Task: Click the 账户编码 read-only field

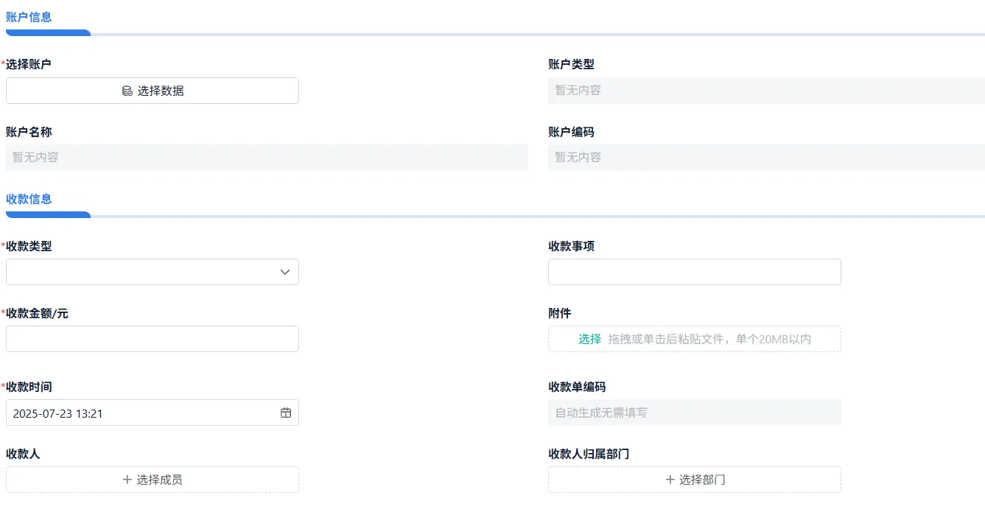Action: pos(766,158)
